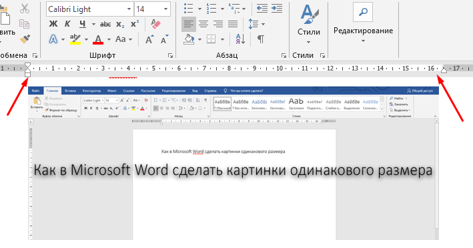Click the Shading paint bucket icon
The image size is (473, 248).
point(189,39)
